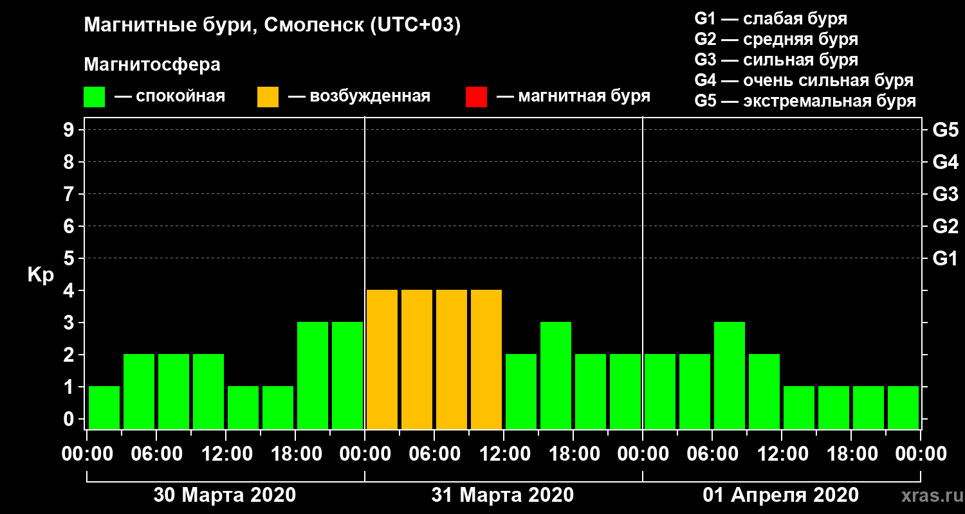The width and height of the screenshot is (965, 514).
Task: Click the orange bar starting at 06:00 on 31 March
Action: (x=452, y=359)
